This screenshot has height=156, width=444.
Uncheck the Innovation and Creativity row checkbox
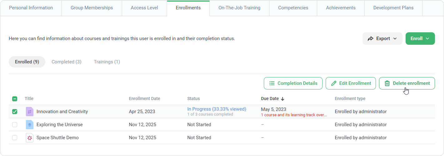[x=15, y=112]
